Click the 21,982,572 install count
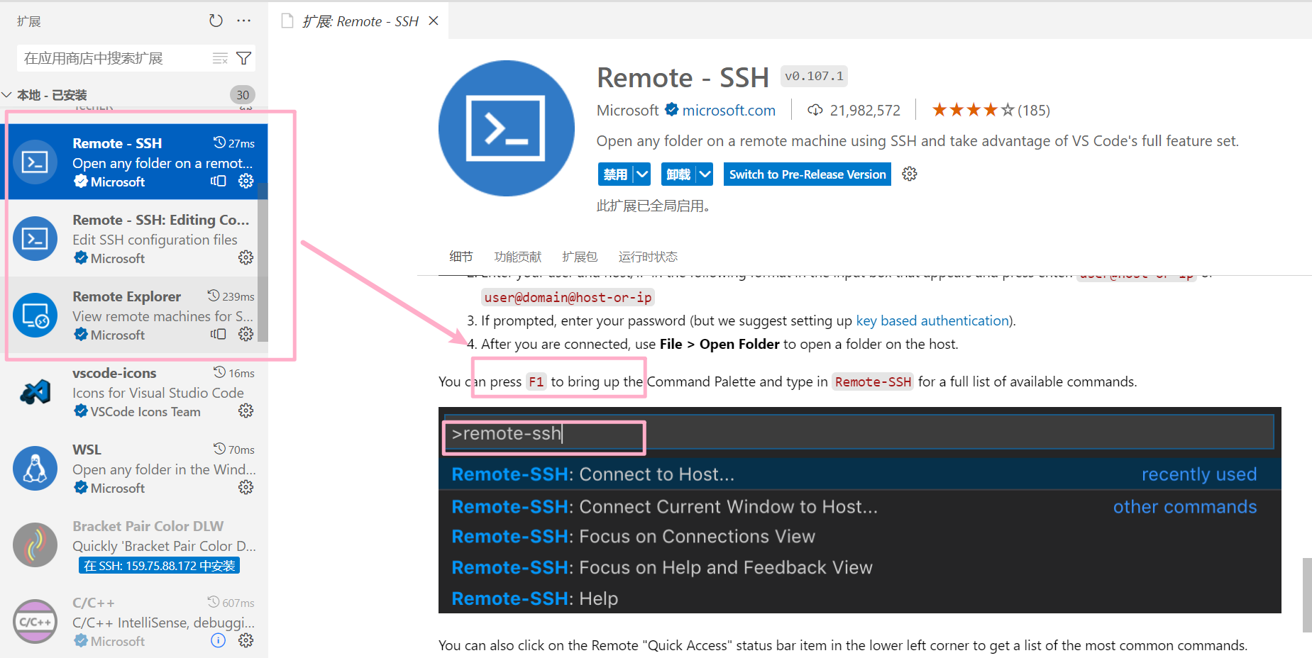Image resolution: width=1312 pixels, height=658 pixels. tap(865, 110)
